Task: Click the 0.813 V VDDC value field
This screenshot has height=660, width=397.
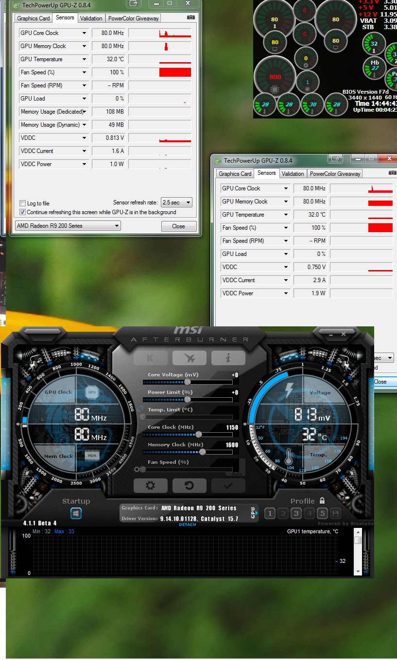Action: point(109,138)
